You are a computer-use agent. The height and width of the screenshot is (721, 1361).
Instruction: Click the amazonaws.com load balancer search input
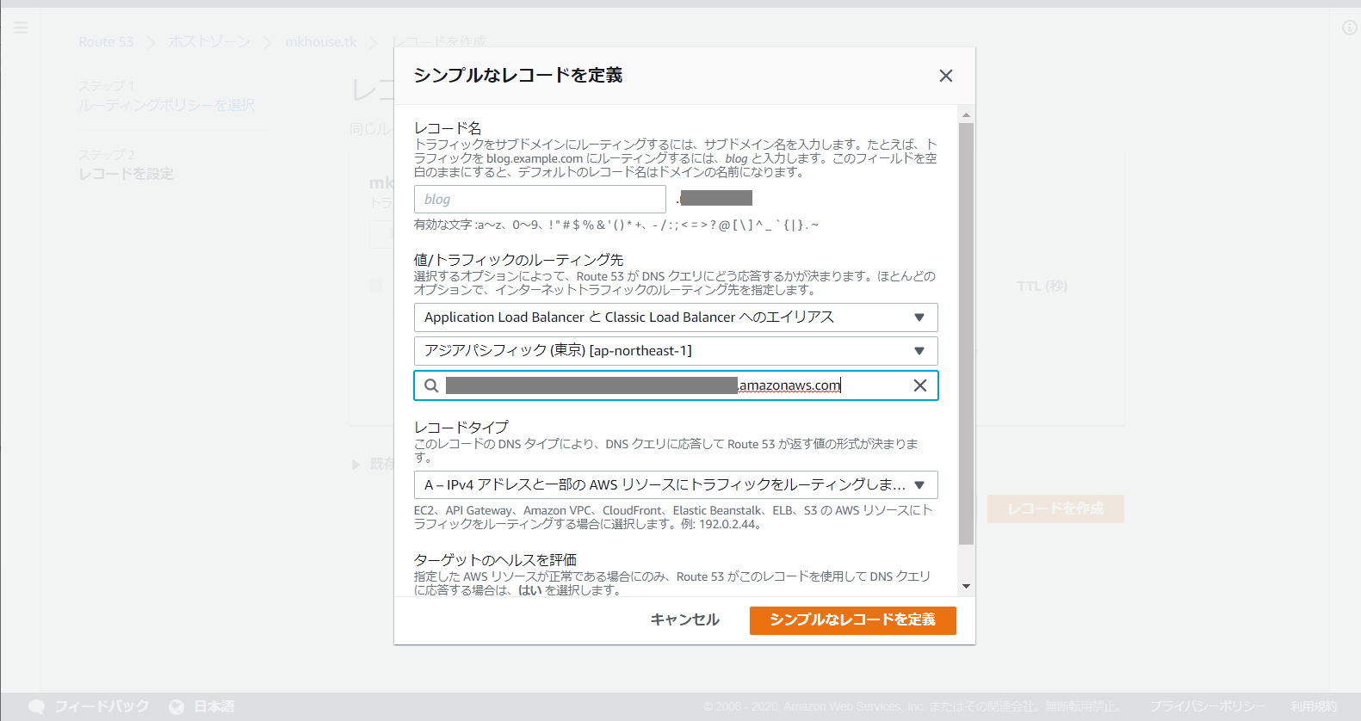click(x=676, y=385)
